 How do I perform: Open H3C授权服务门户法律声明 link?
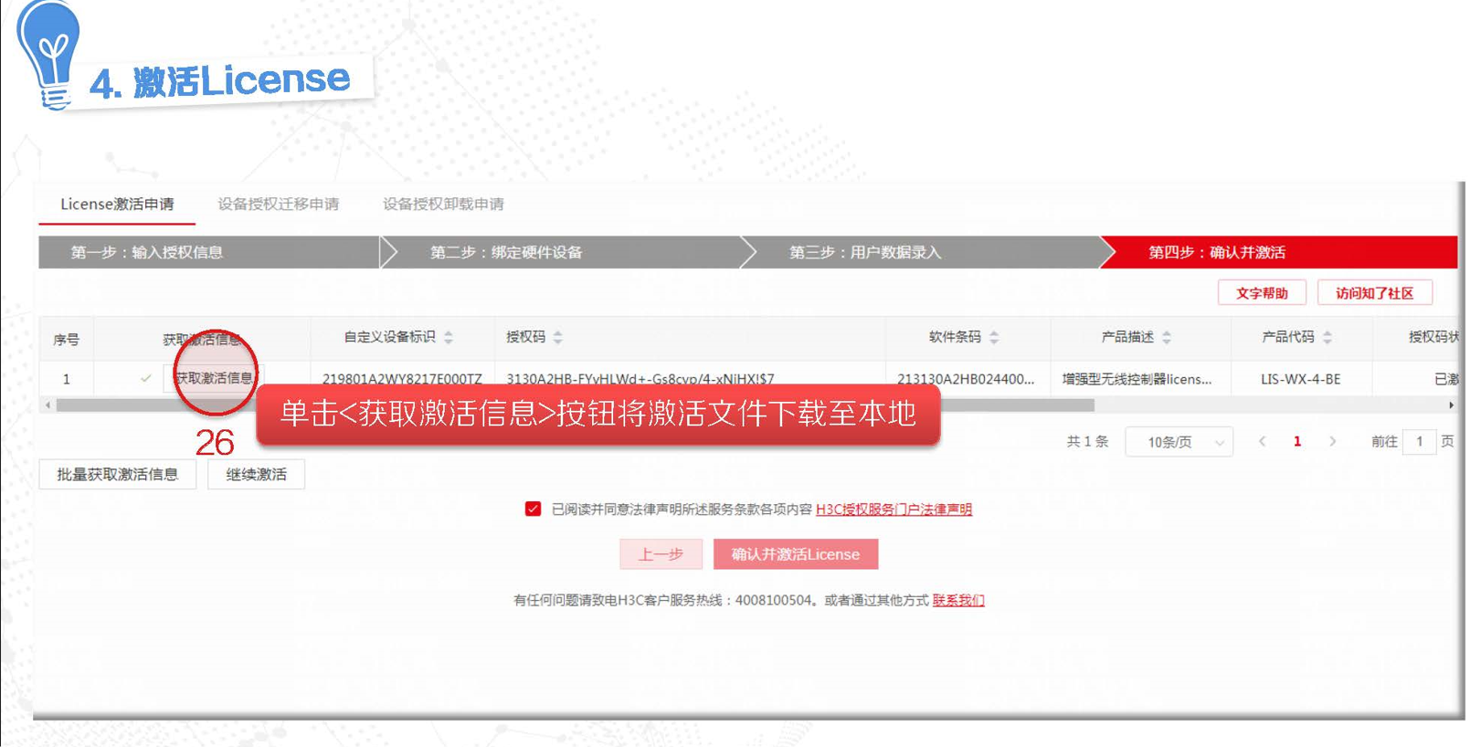click(x=893, y=510)
